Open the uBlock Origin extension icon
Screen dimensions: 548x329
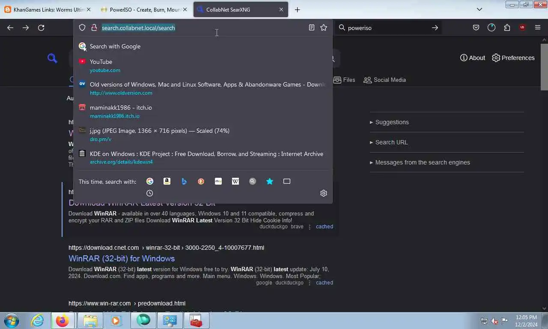click(522, 28)
